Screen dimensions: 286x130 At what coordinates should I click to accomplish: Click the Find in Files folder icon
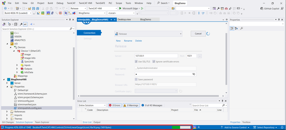click(x=173, y=9)
